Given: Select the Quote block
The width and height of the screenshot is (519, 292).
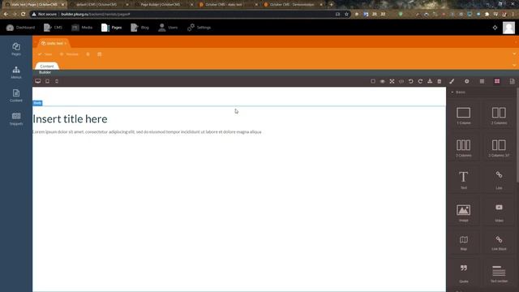Looking at the screenshot, I should tap(463, 273).
